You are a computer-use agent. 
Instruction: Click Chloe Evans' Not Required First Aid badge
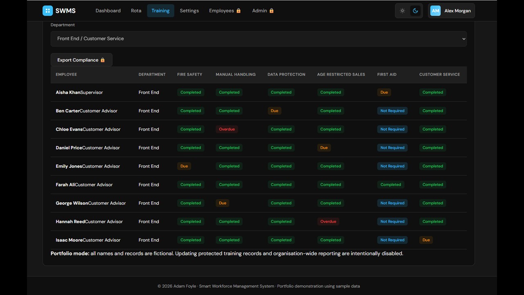(392, 129)
